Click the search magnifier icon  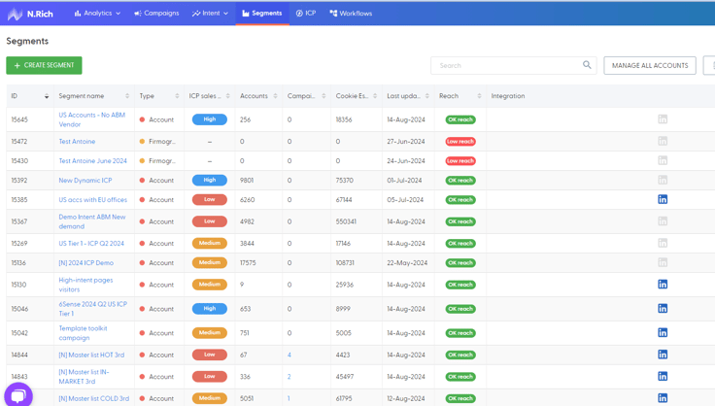tap(587, 65)
